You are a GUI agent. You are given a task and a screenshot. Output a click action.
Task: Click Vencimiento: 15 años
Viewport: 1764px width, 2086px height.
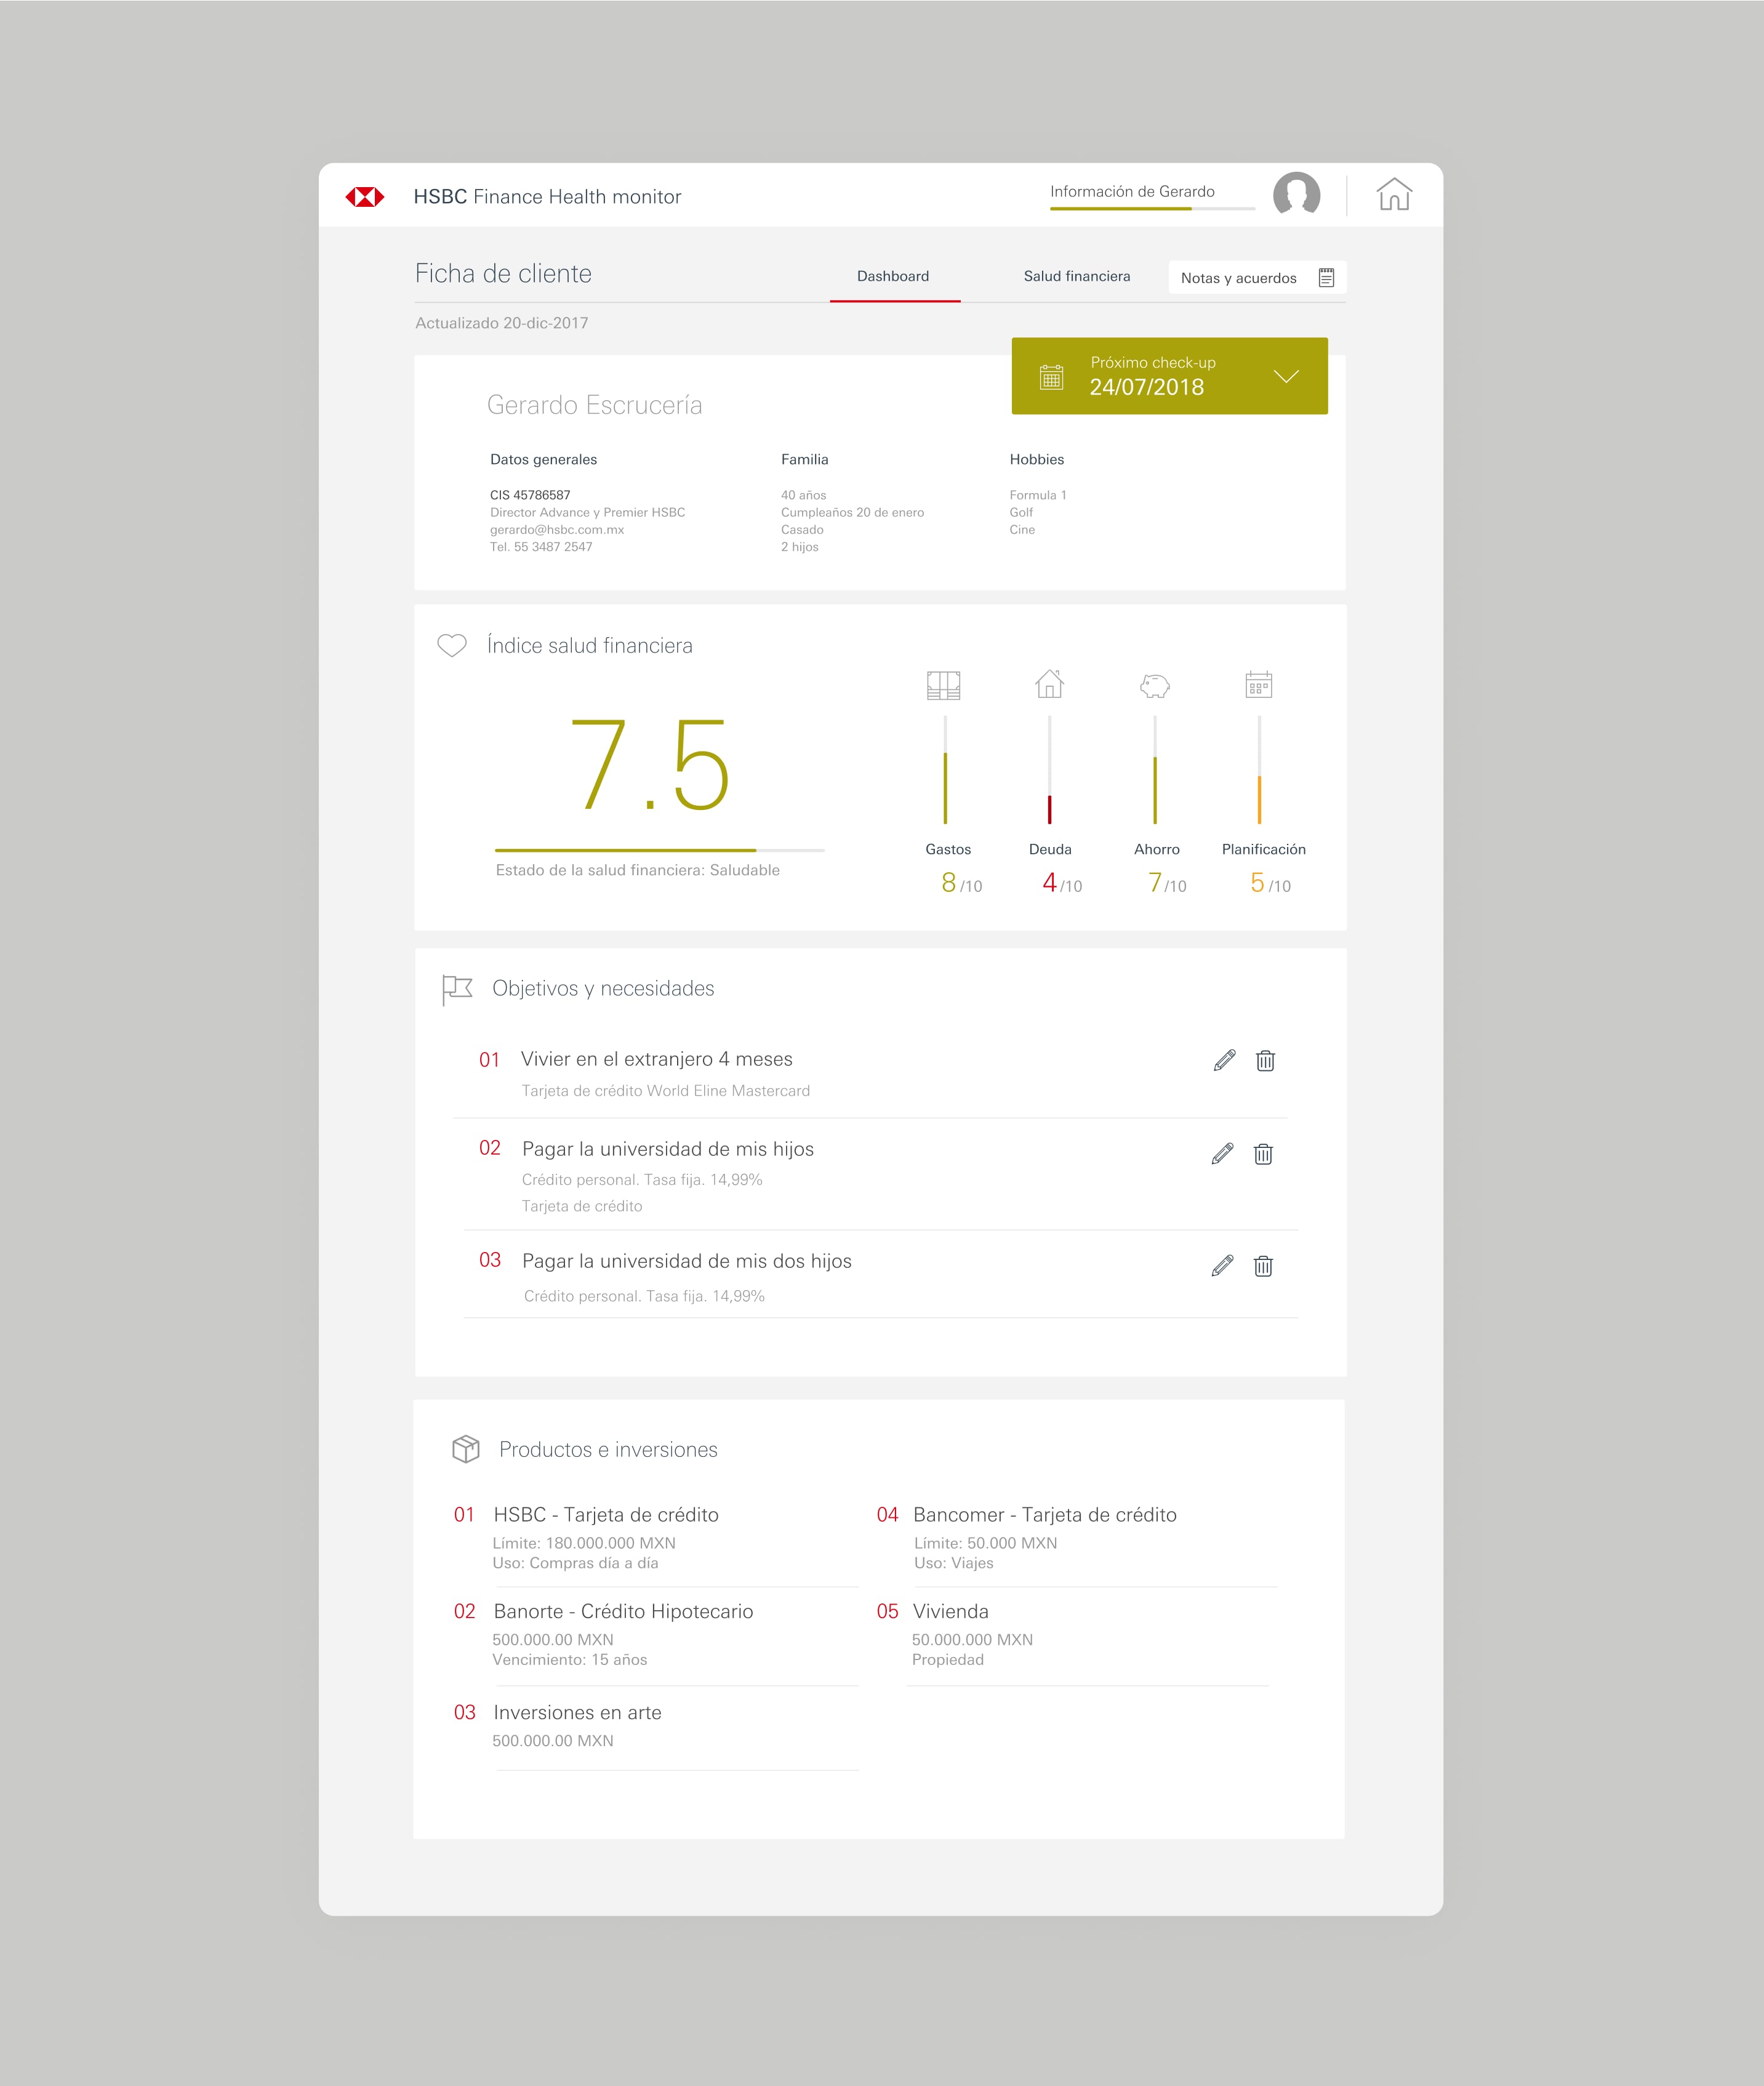569,1659
